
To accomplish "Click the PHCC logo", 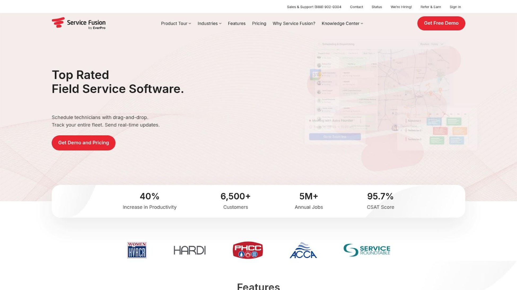I will tap(248, 250).
